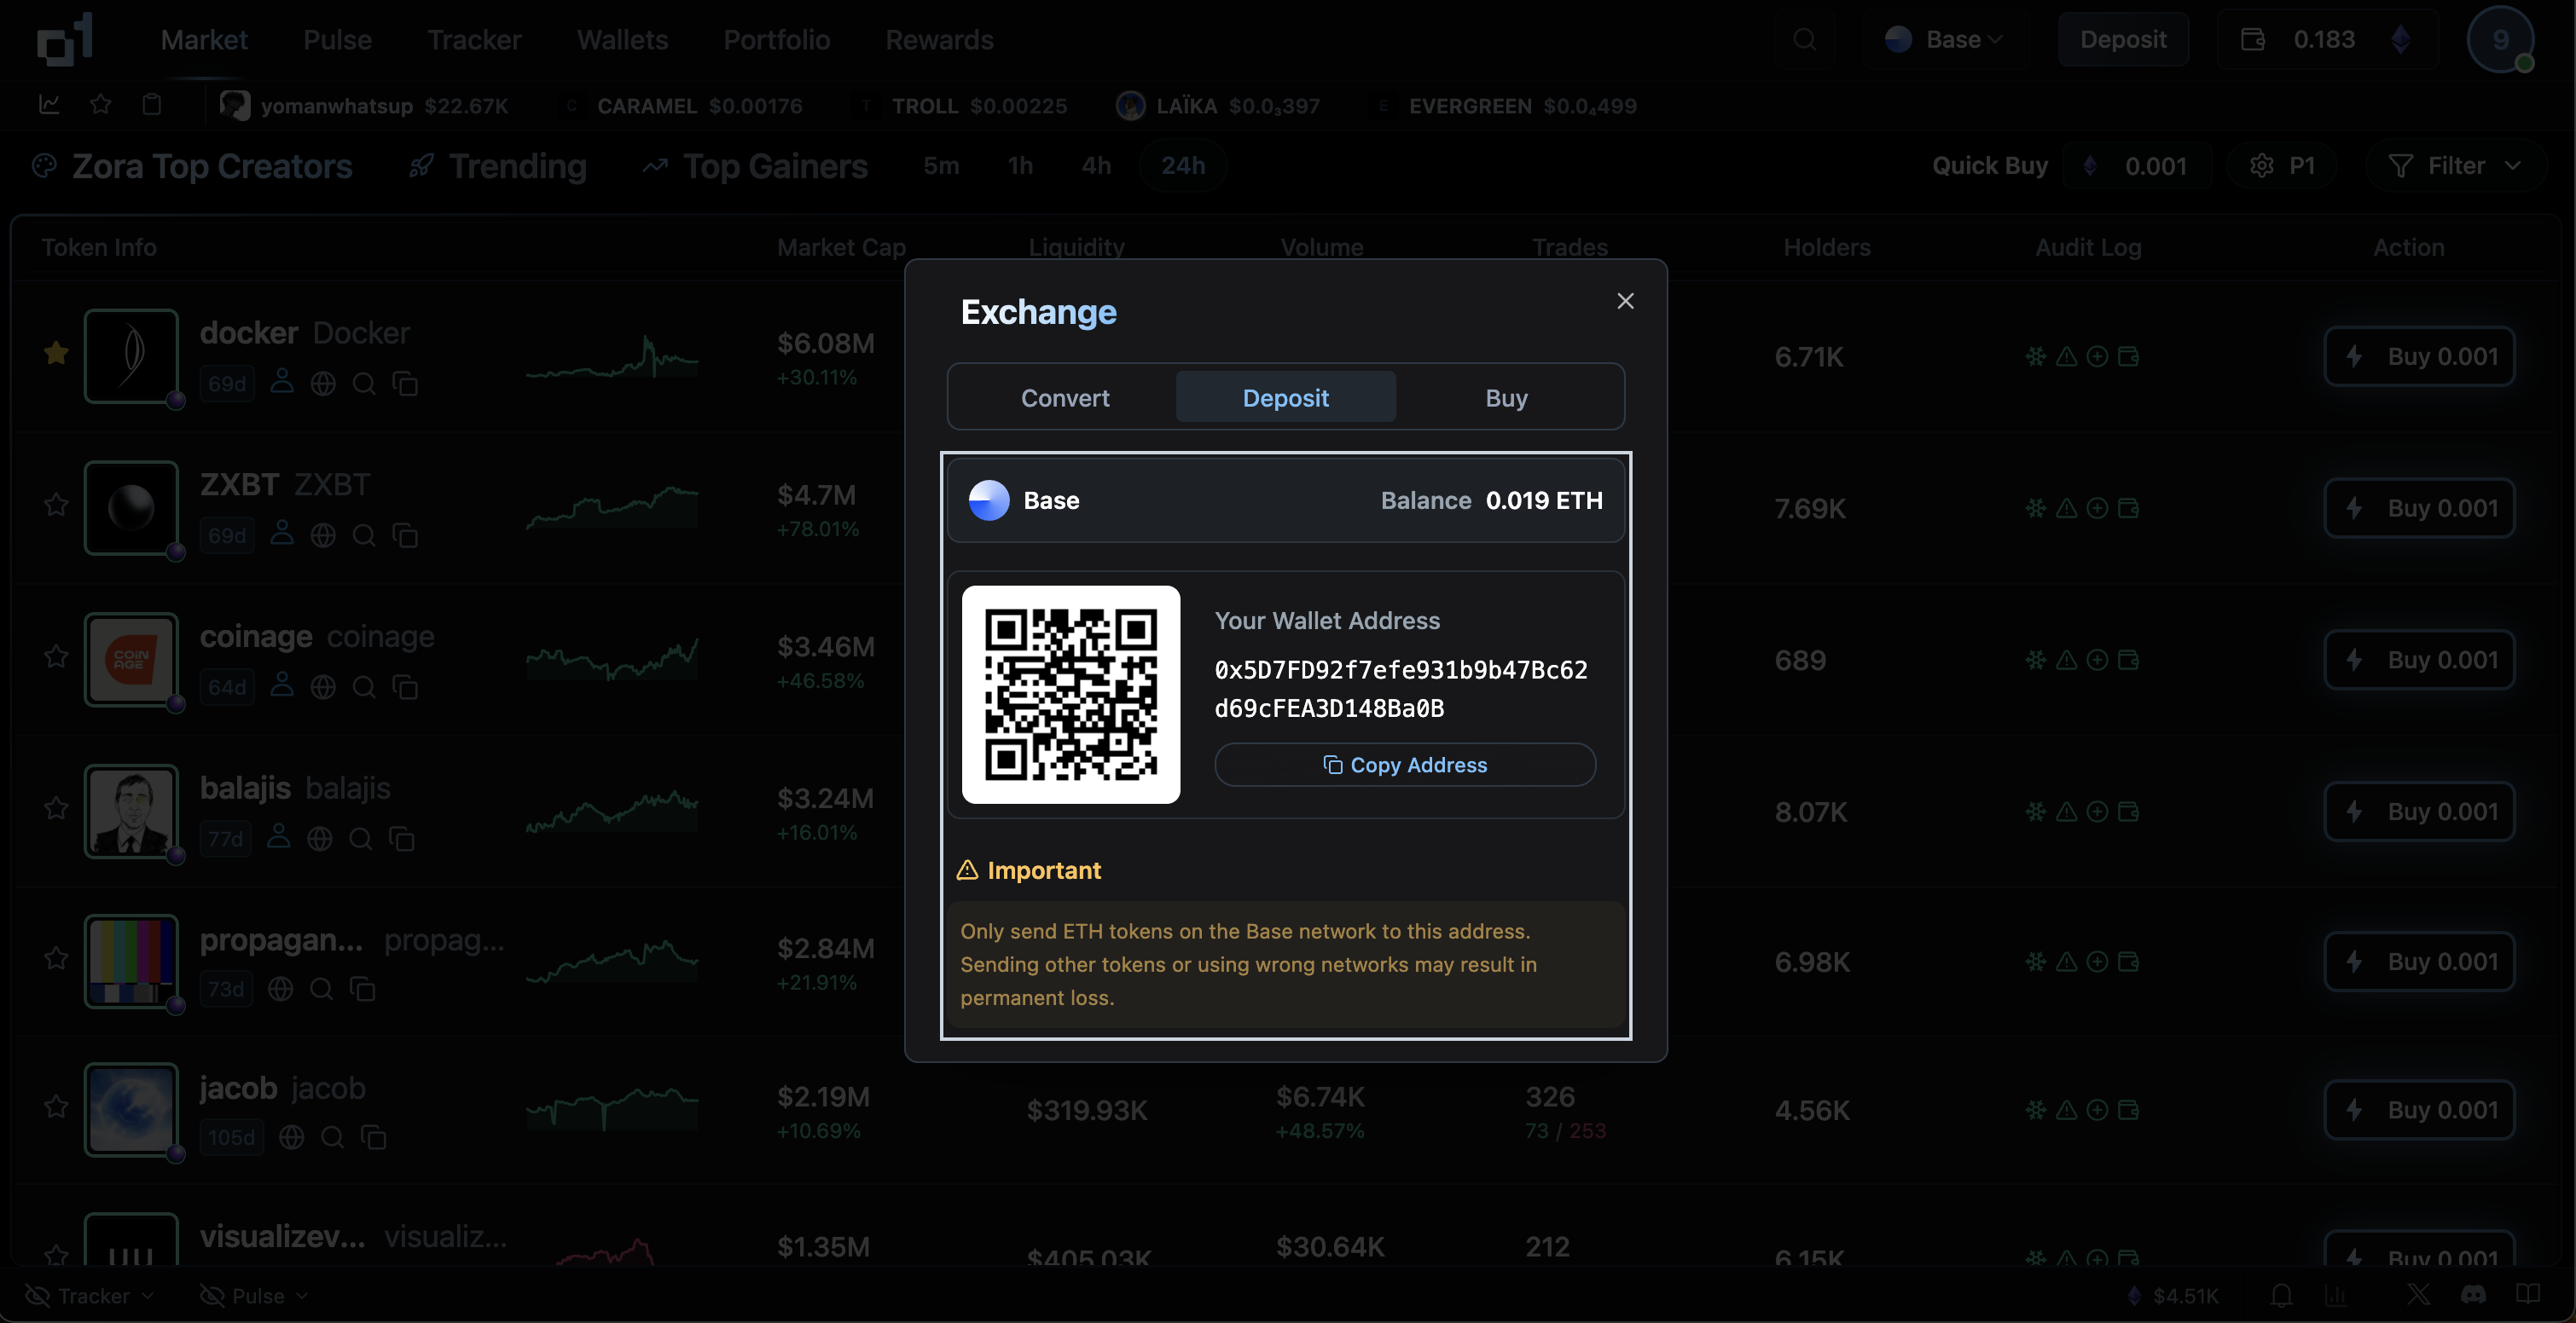
Task: Expand the Filter dropdown
Action: pos(2455,165)
